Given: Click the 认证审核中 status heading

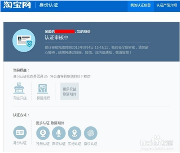Looking at the screenshot, I should tap(57, 38).
